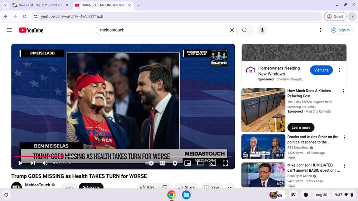Open Chrome from the shelf
Screen dimensions: 358x201
click(x=171, y=195)
